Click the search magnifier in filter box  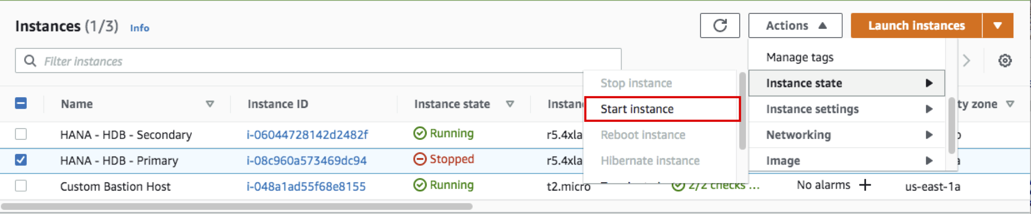coord(30,61)
